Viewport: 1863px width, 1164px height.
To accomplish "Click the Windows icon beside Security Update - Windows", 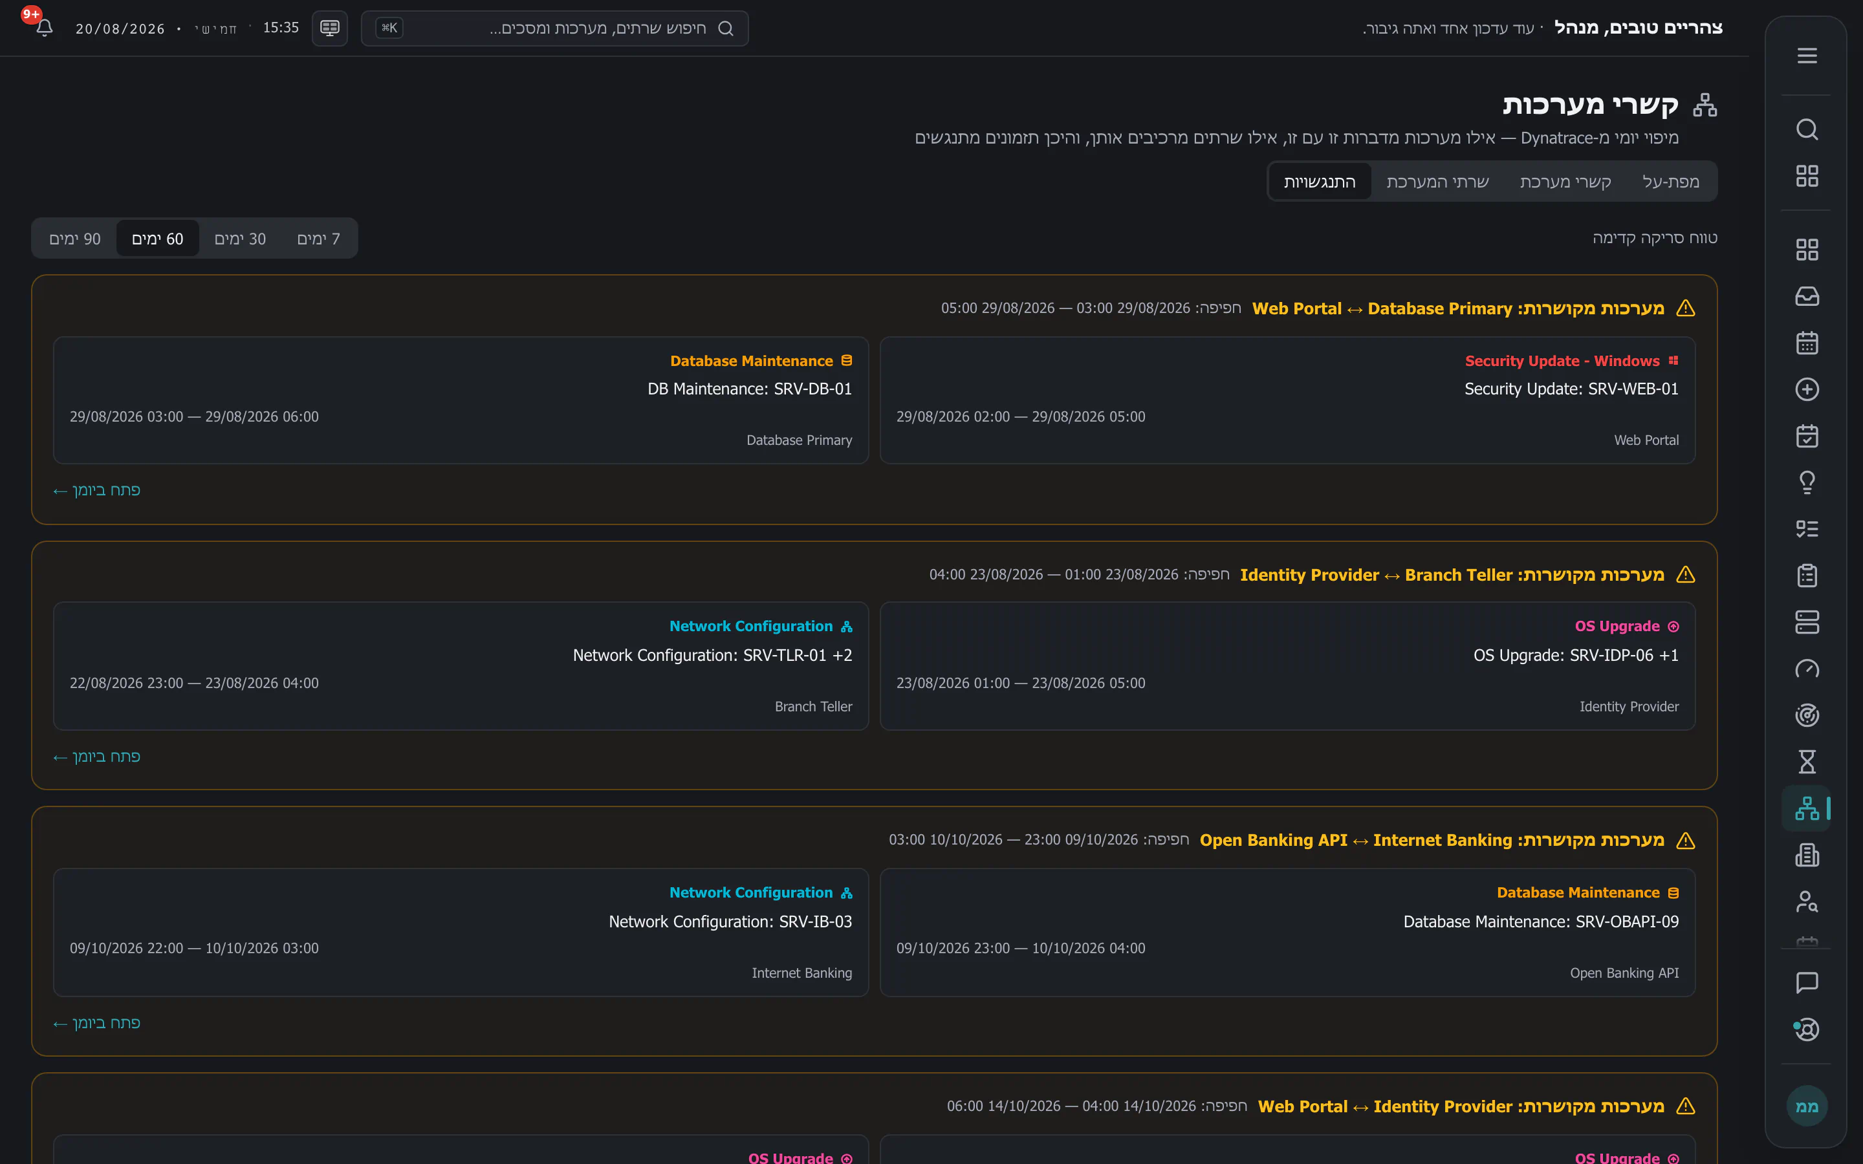I will coord(1673,360).
